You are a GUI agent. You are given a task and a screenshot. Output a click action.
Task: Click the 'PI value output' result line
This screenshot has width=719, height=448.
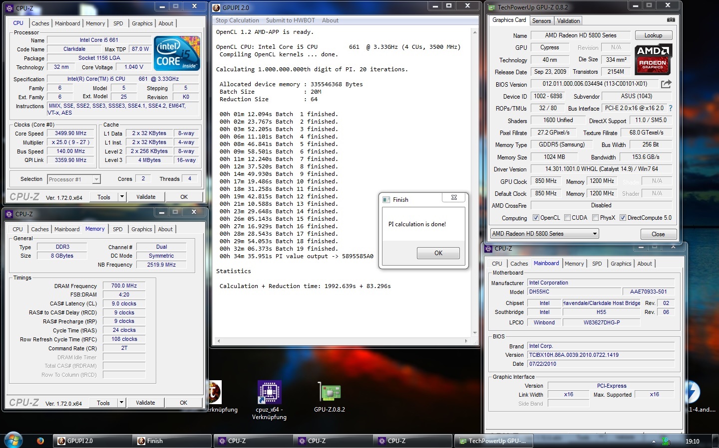297,256
